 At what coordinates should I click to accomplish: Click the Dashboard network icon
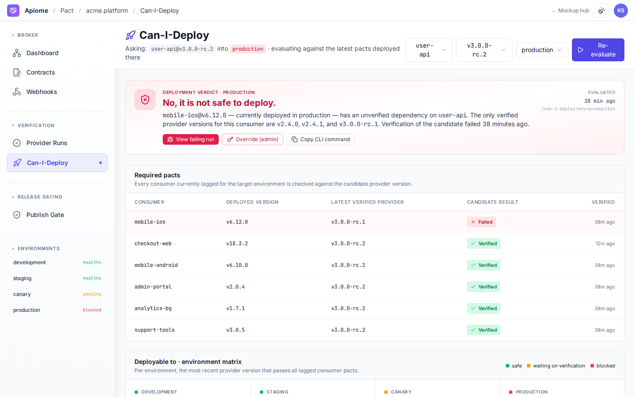(17, 53)
